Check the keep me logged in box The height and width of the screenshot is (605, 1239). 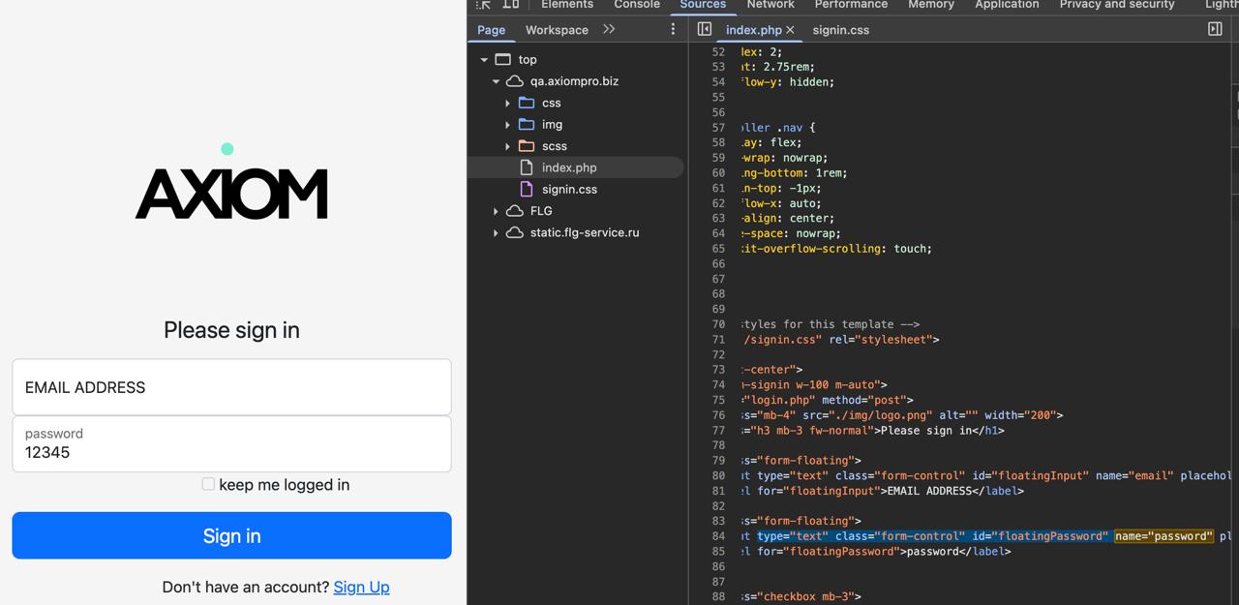pos(208,484)
